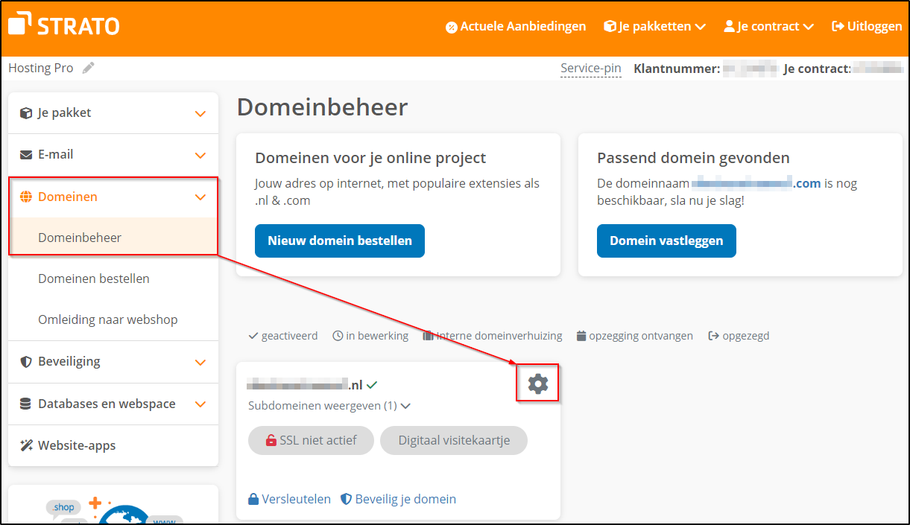Screen dimensions: 910x525
Task: Expand Subdomeinen weergeven list
Action: coord(329,406)
